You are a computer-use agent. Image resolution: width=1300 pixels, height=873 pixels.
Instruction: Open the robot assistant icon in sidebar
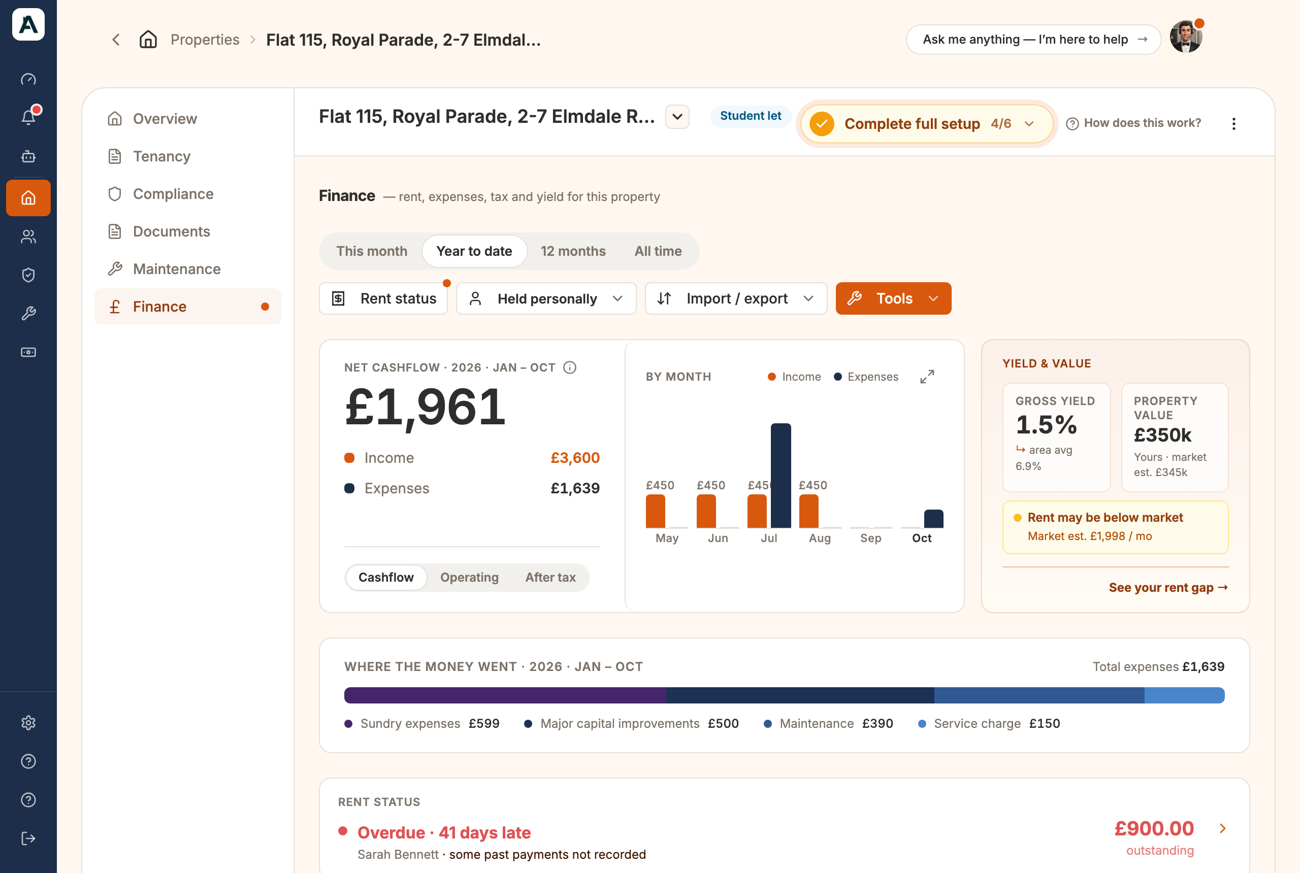(28, 156)
